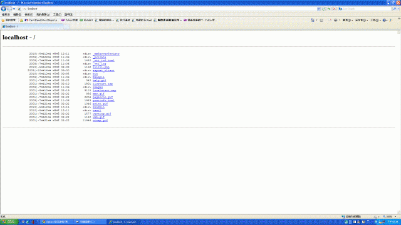Select the localhost browser tab
The image size is (401, 225).
point(32,26)
